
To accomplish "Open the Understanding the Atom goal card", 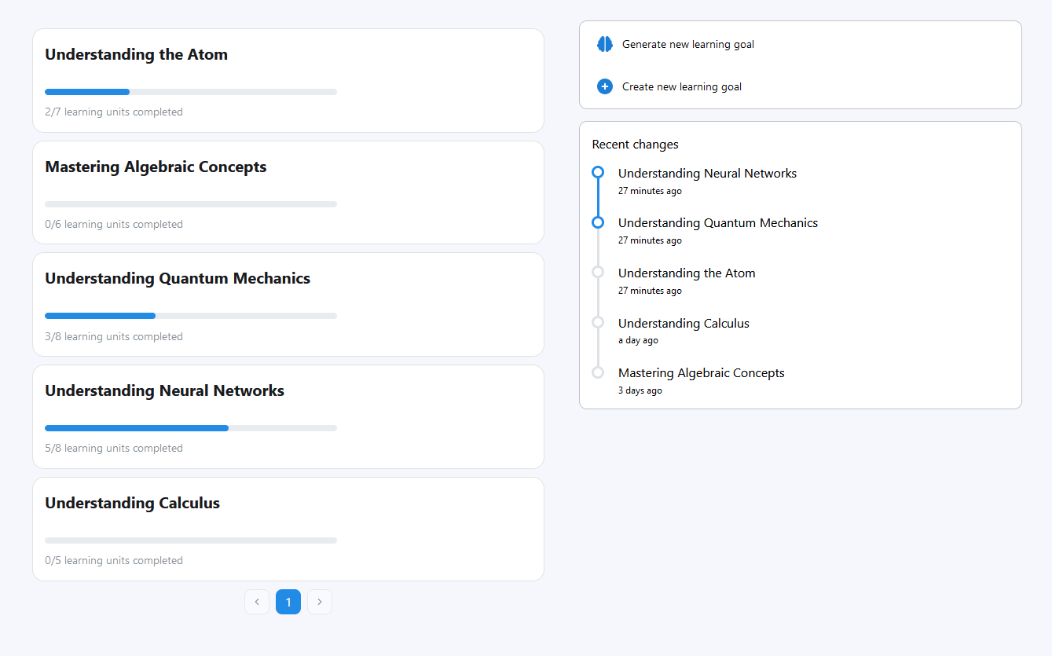I will pyautogui.click(x=288, y=80).
